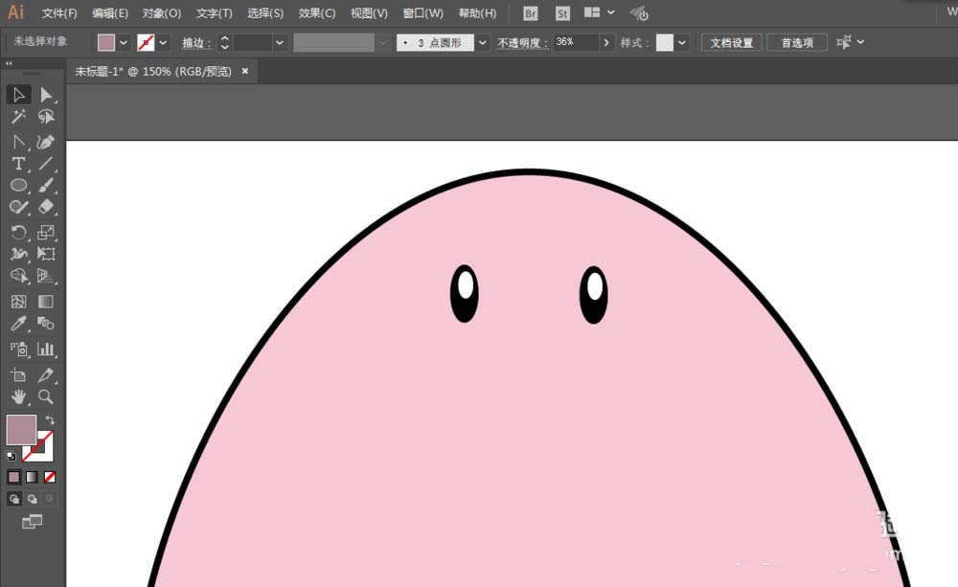The height and width of the screenshot is (587, 958).
Task: Open Adobe Bridge via Br icon
Action: [531, 13]
